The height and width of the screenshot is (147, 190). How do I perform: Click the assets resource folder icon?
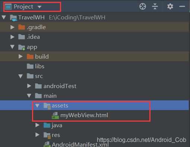click(47, 106)
